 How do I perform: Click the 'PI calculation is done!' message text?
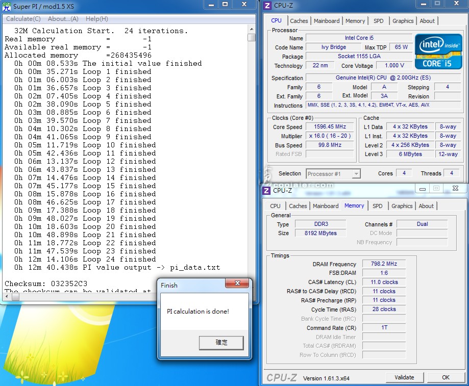click(x=198, y=312)
